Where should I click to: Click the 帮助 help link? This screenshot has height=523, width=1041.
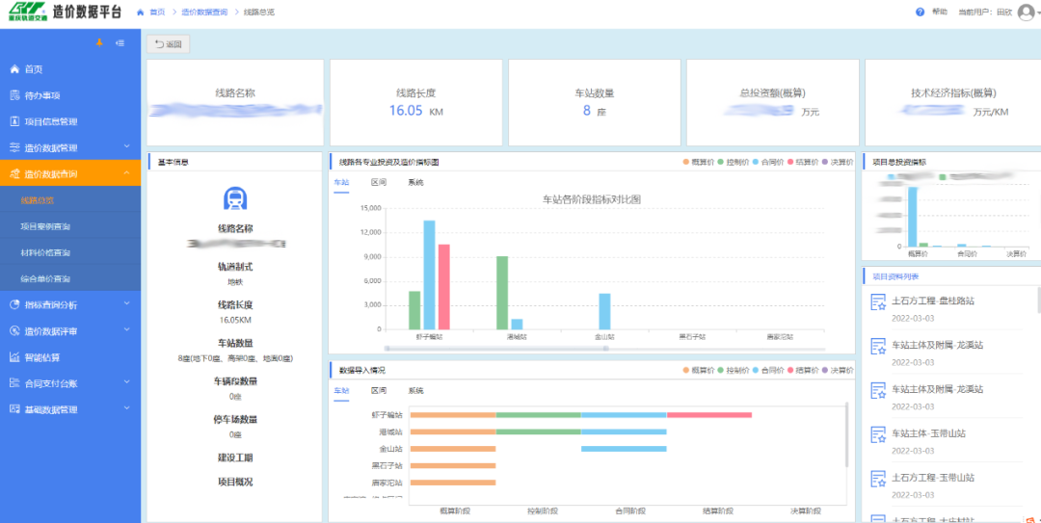click(x=940, y=12)
